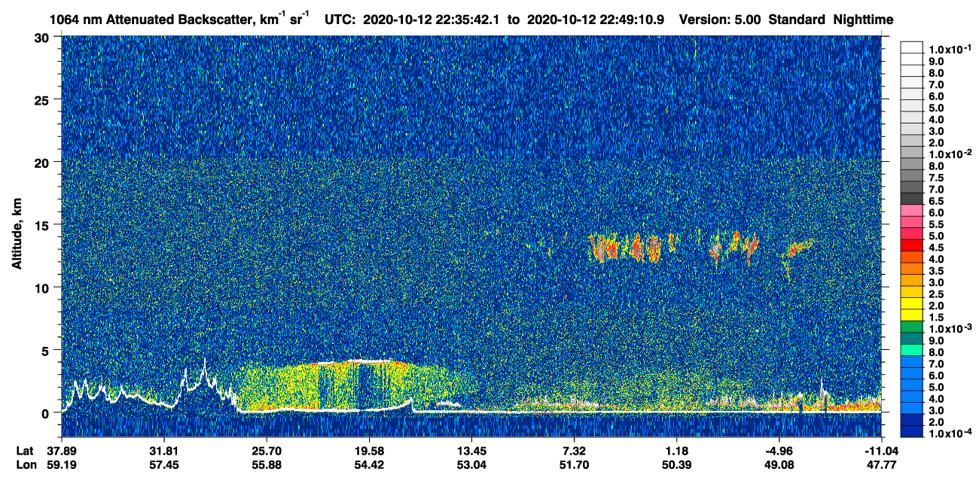The image size is (979, 502).
Task: Click the longitude value '49.08'
Action: point(779,464)
